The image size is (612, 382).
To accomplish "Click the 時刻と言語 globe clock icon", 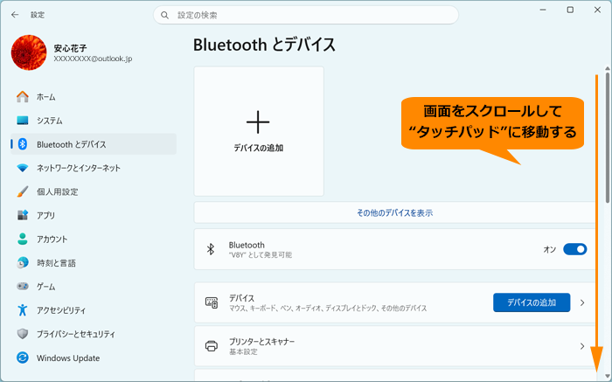I will 22,263.
